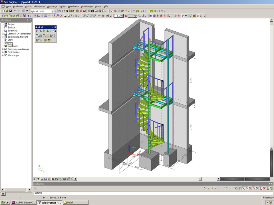274x205 pixels.
Task: Select the Stahl item in Menübaum
Action: 10,40
